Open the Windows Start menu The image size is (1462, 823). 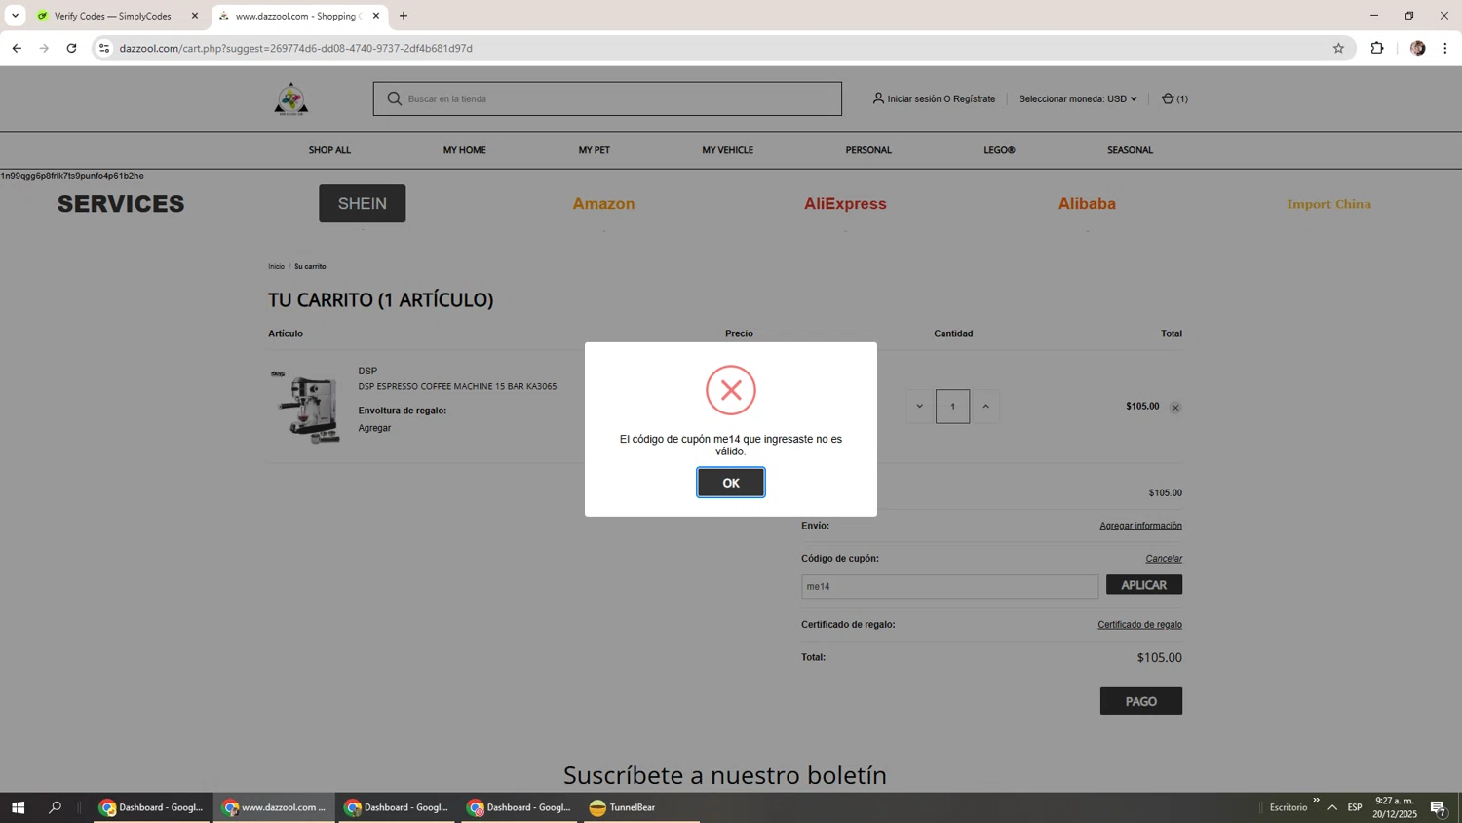[18, 807]
